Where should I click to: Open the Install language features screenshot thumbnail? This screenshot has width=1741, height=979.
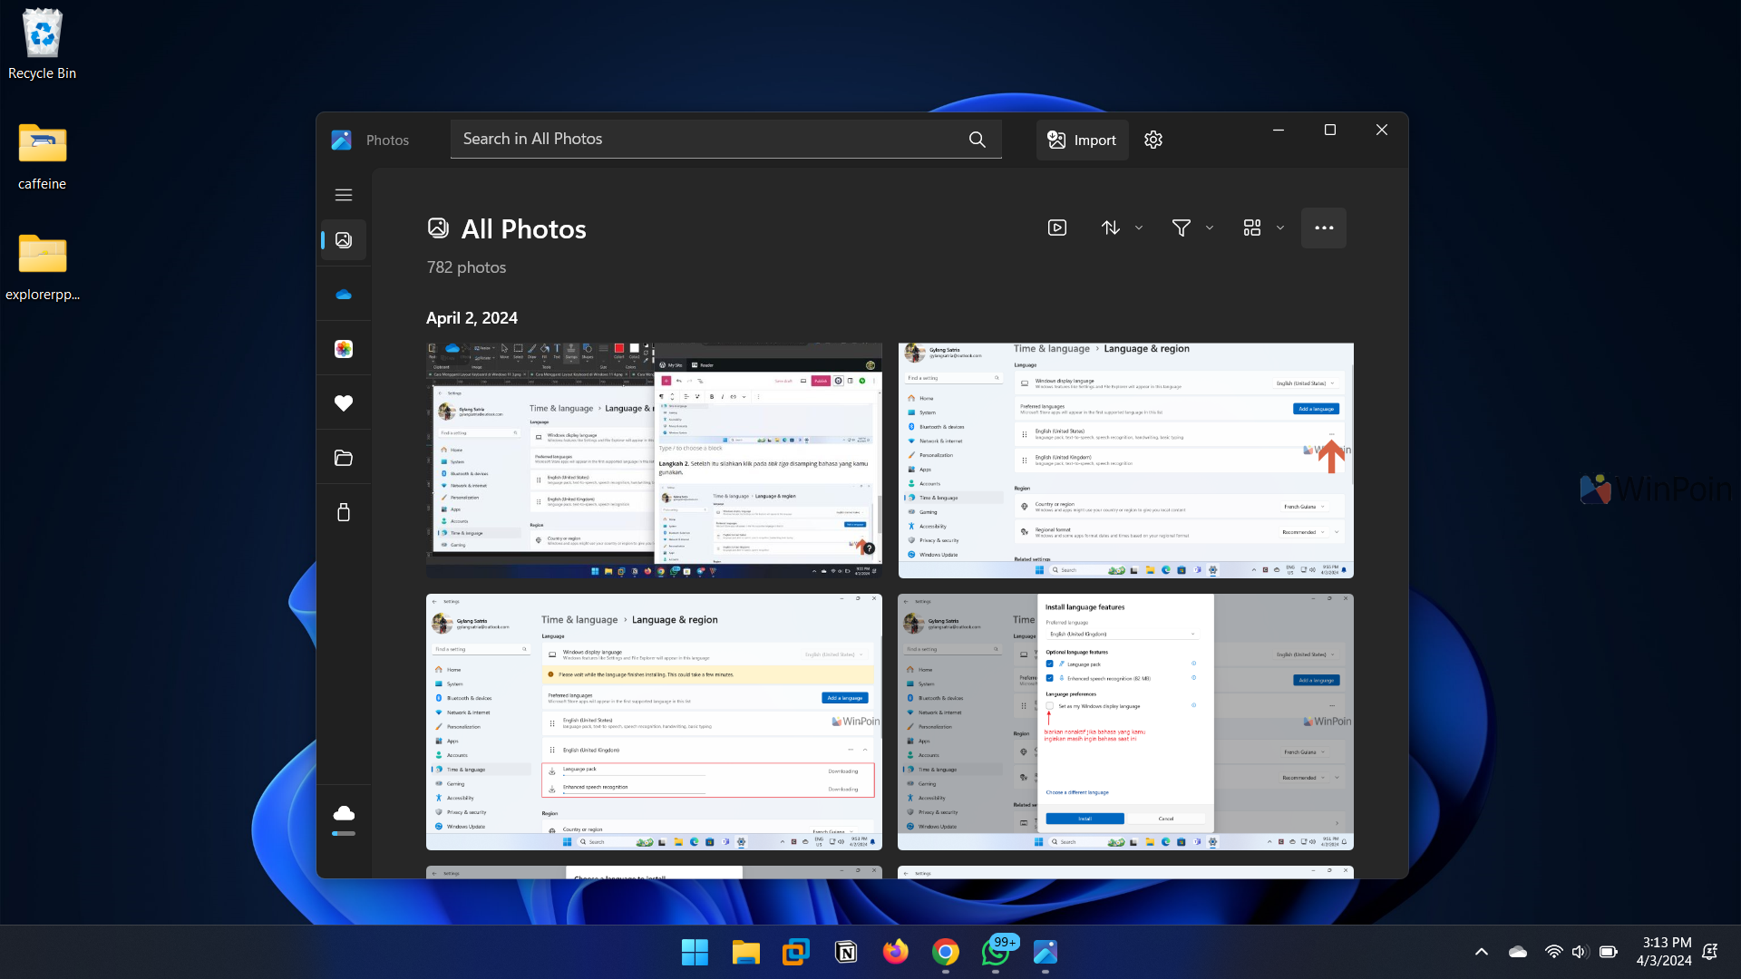click(1124, 721)
